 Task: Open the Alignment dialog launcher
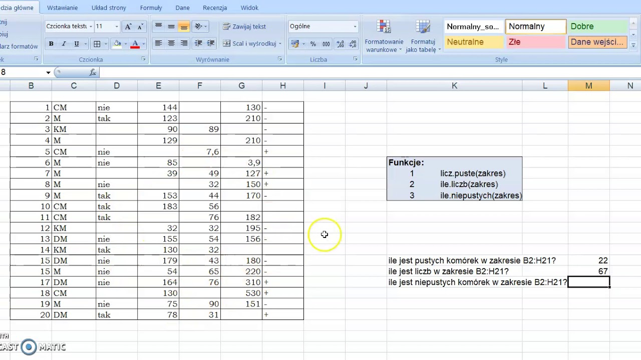tap(280, 59)
